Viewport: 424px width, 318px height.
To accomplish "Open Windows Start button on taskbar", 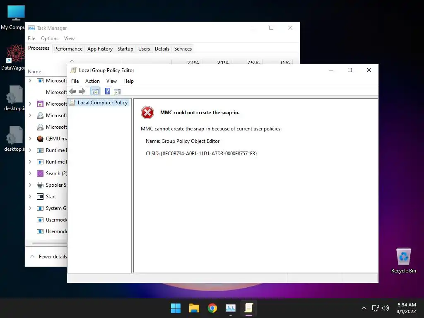I will point(176,308).
